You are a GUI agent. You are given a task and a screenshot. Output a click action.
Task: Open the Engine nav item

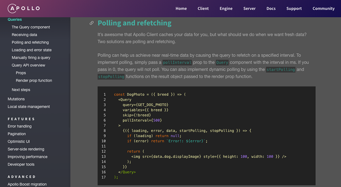226,9
